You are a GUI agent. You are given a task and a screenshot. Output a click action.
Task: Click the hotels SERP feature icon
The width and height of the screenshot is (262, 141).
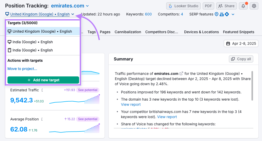click(x=221, y=14)
